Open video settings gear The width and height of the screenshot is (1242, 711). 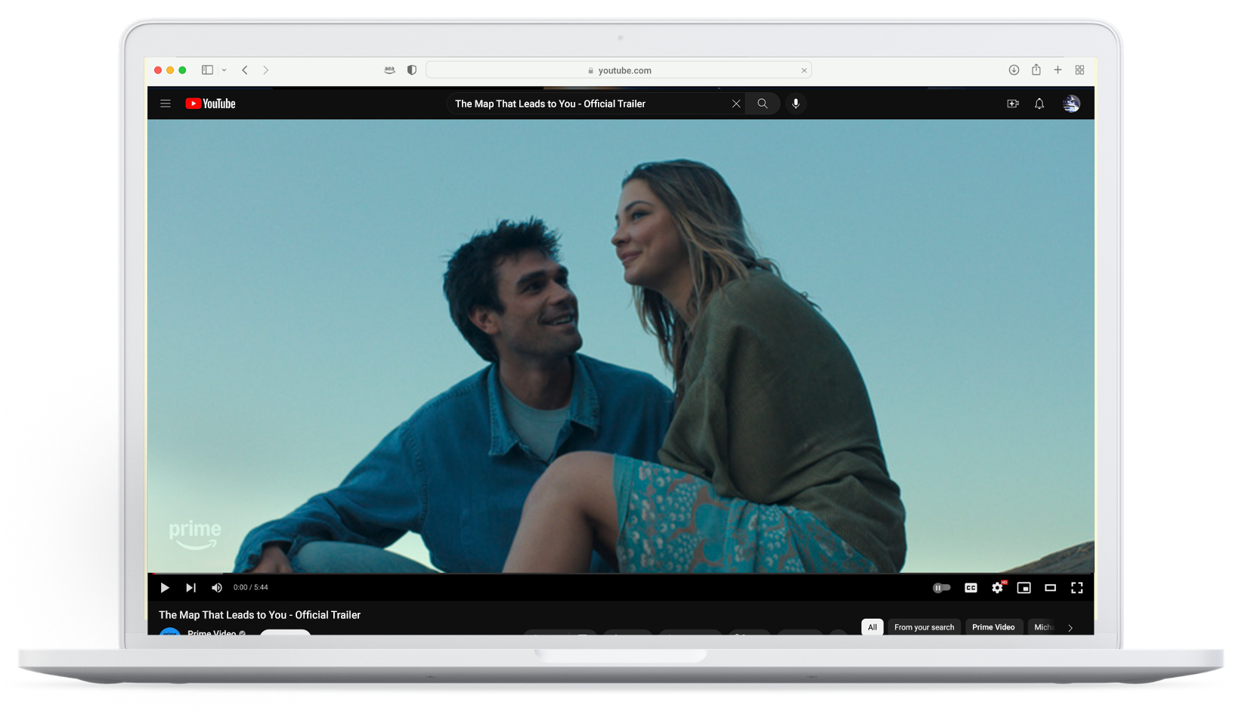[x=998, y=587]
